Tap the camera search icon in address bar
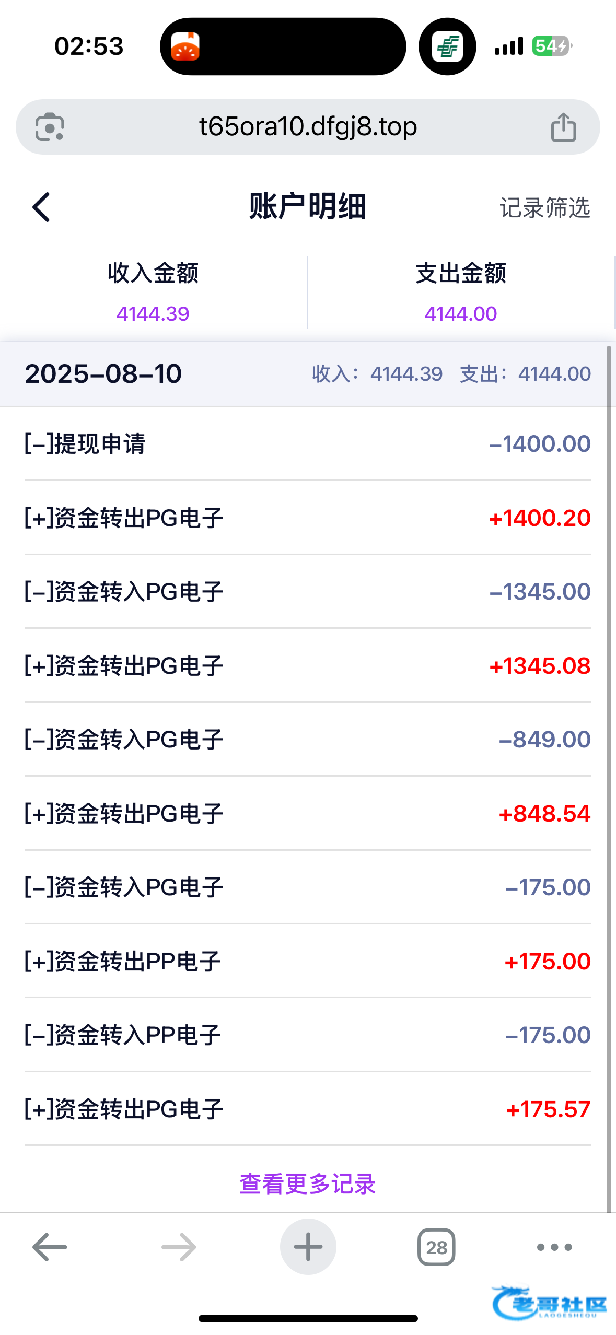Viewport: 616px width, 1335px height. (50, 127)
